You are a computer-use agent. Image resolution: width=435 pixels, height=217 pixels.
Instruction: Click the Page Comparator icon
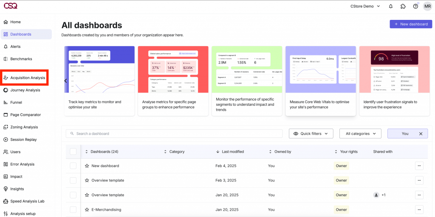click(x=6, y=115)
